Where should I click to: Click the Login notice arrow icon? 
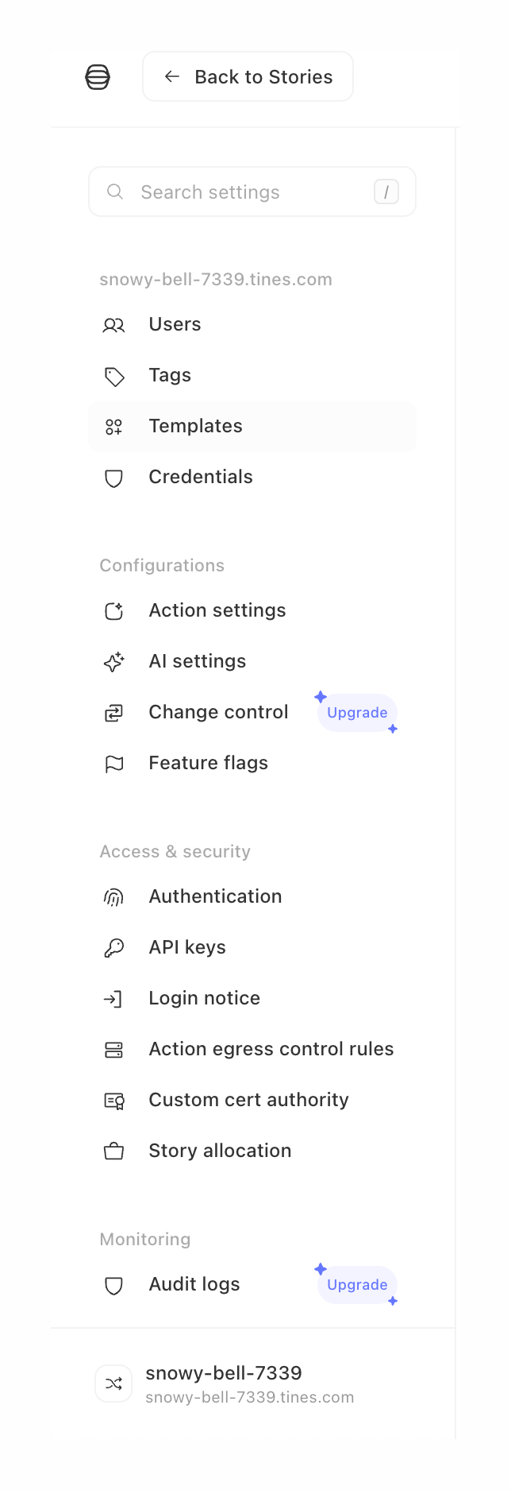pos(114,999)
